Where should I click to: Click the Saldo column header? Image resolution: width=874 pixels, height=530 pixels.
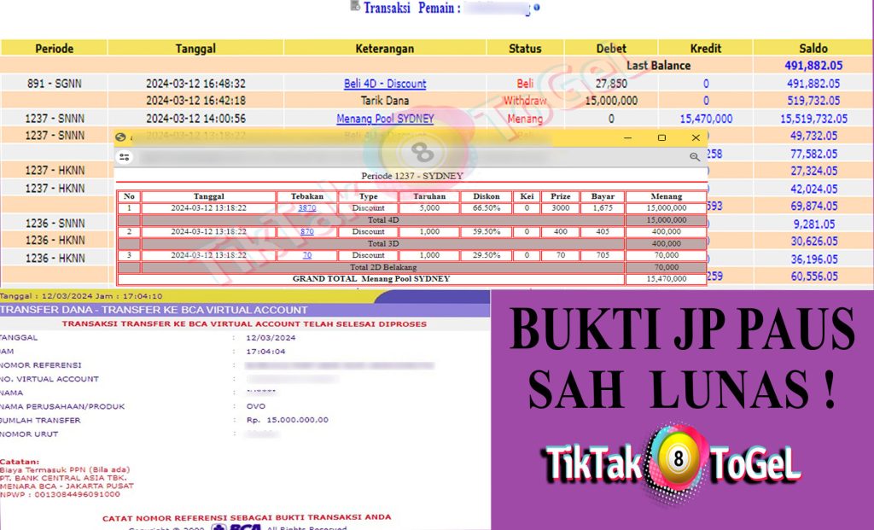(x=812, y=49)
